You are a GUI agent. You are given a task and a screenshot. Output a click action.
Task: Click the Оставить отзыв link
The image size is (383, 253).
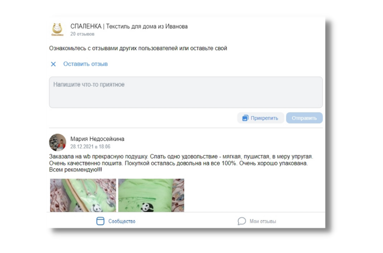[85, 64]
